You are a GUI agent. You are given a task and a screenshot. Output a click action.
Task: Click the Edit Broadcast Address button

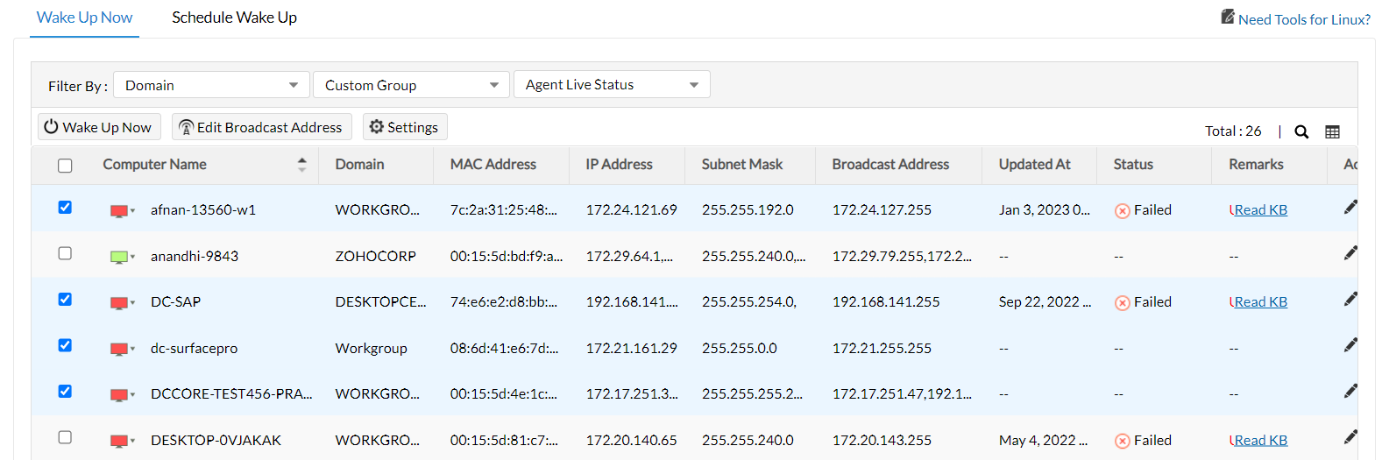point(261,127)
